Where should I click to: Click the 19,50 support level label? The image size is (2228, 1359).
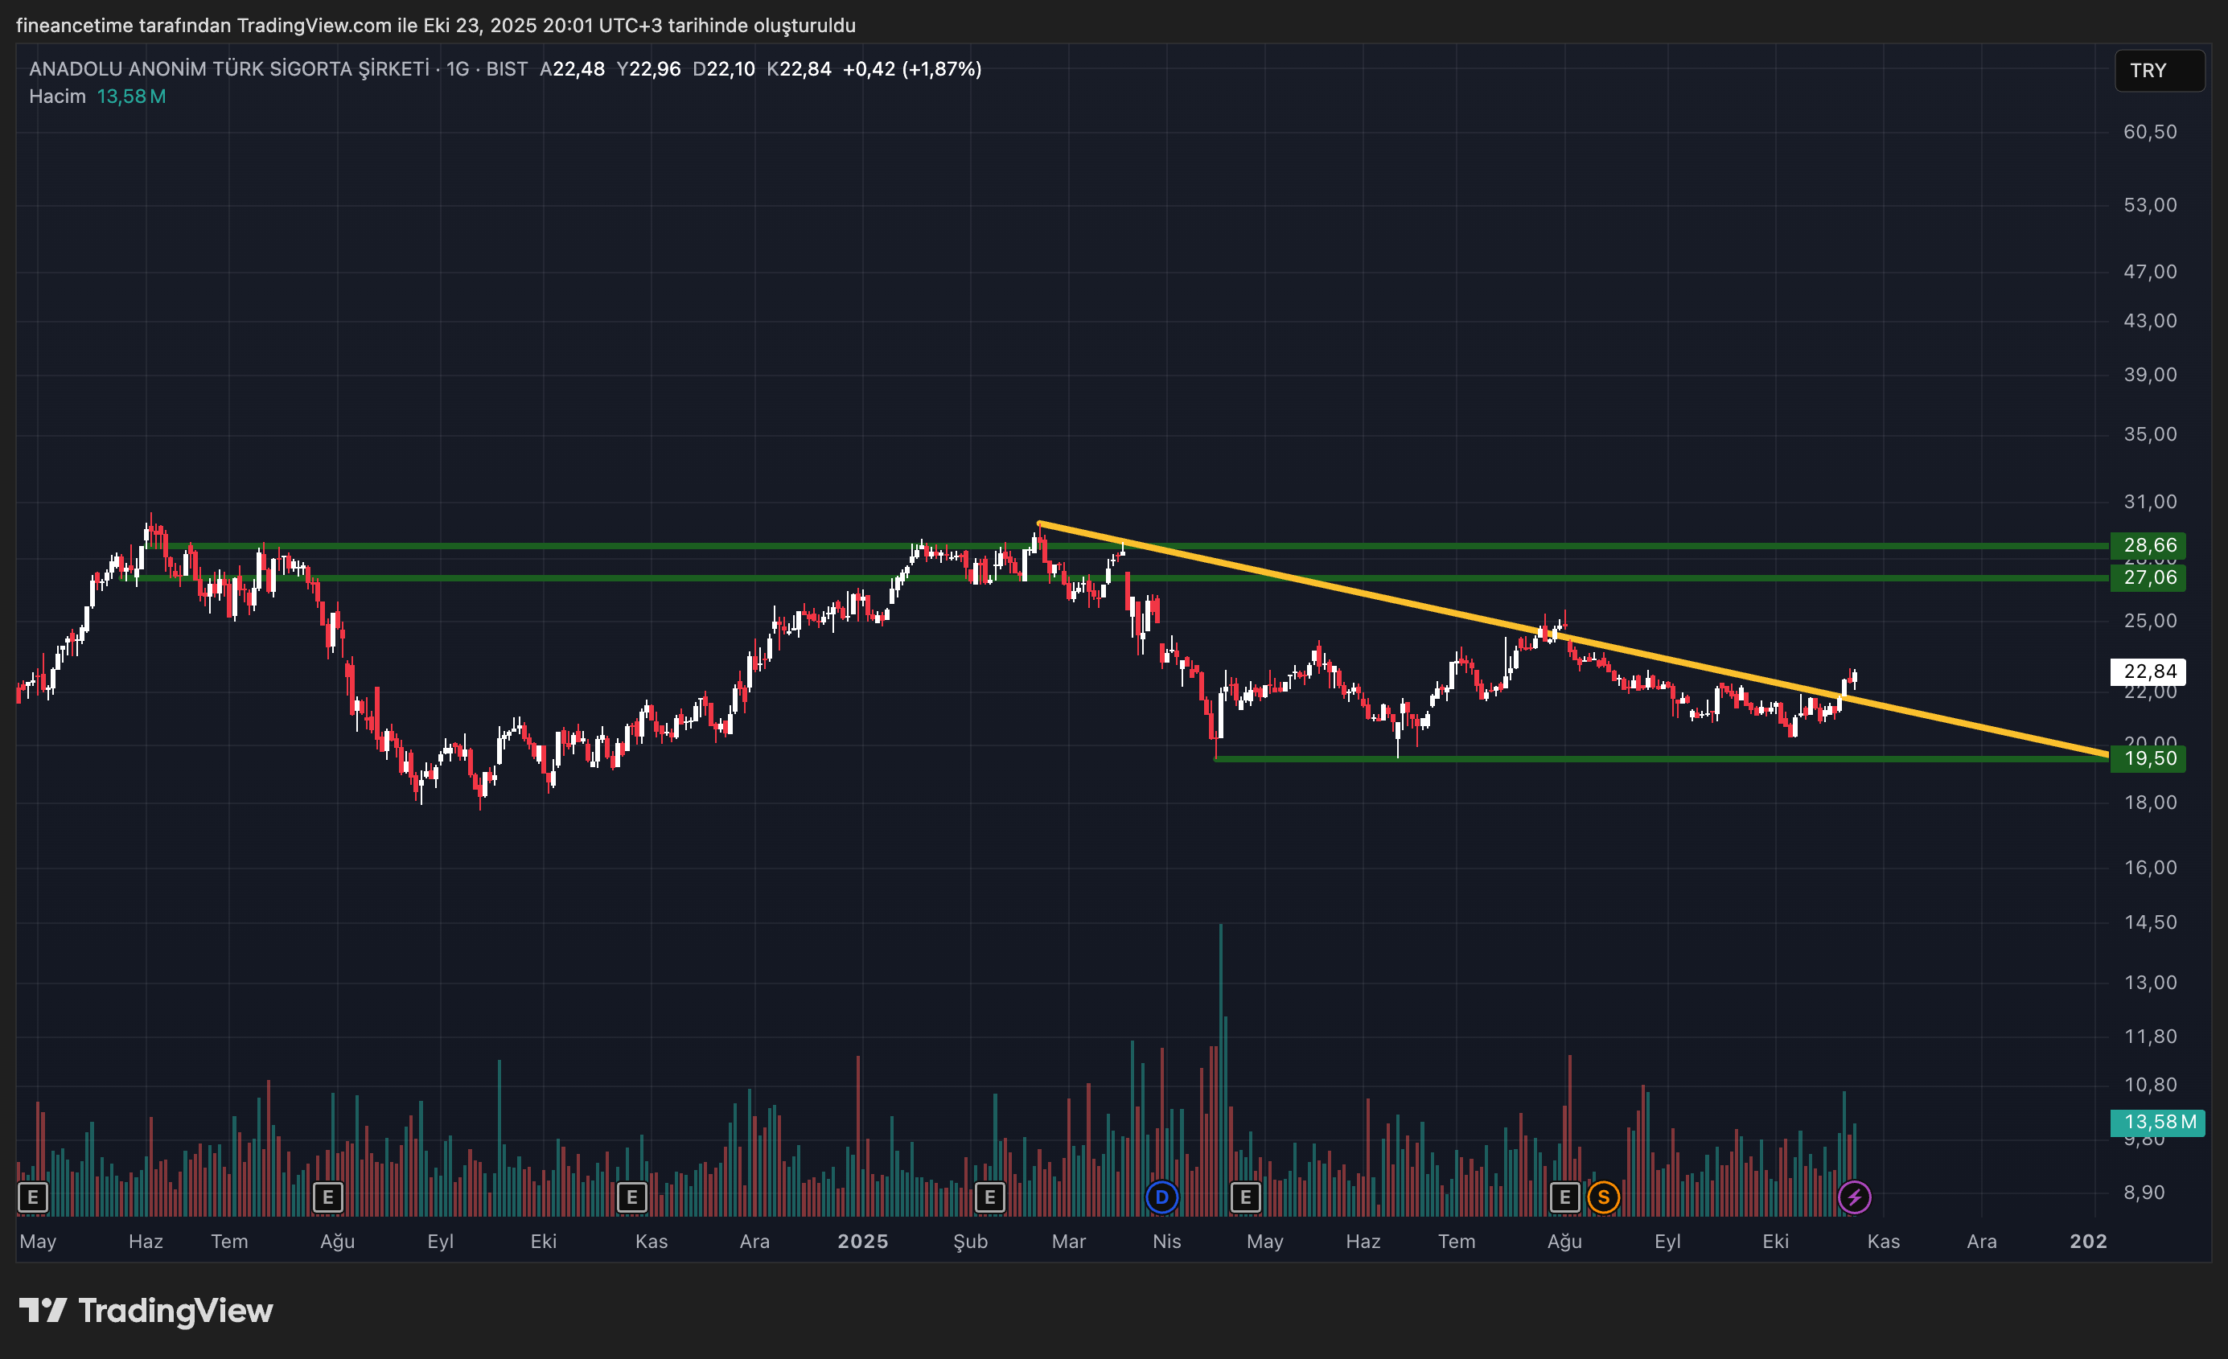[2148, 758]
